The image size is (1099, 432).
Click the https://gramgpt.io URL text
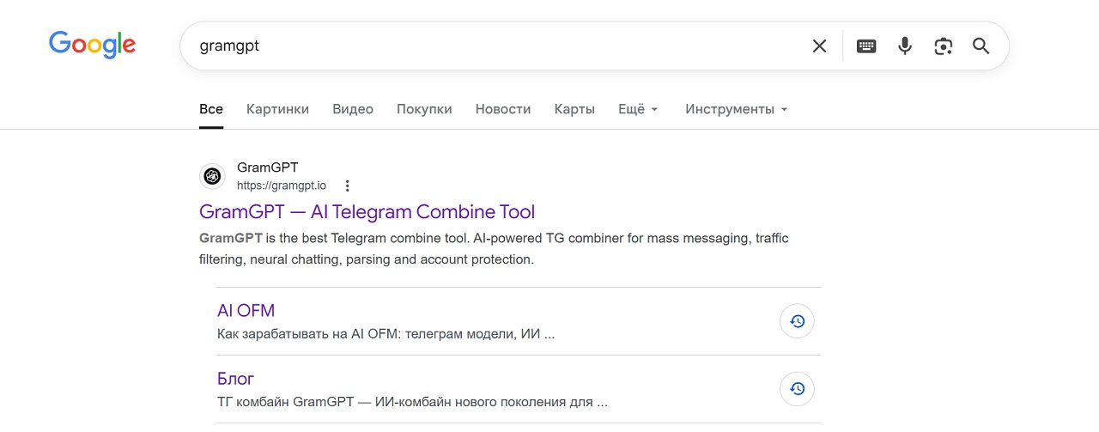[282, 186]
